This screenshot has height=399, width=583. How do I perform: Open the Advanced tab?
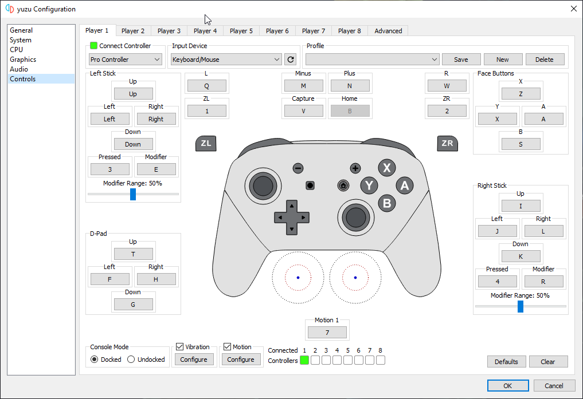(388, 31)
